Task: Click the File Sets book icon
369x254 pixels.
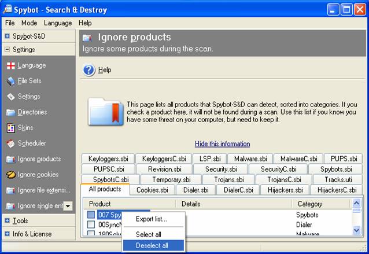Action: 11,81
